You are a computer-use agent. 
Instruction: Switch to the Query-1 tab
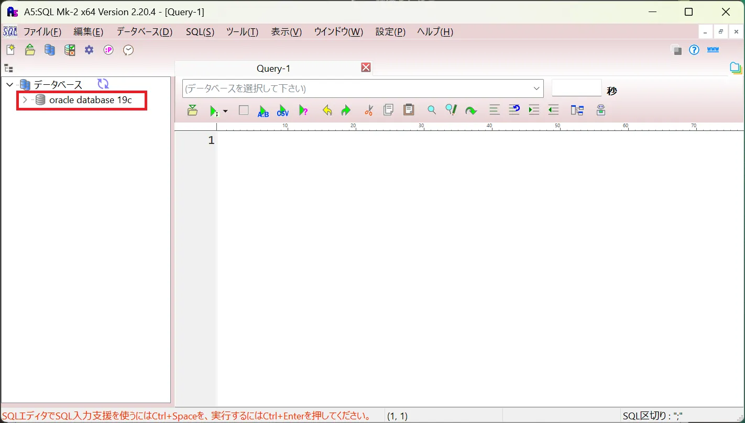[273, 69]
